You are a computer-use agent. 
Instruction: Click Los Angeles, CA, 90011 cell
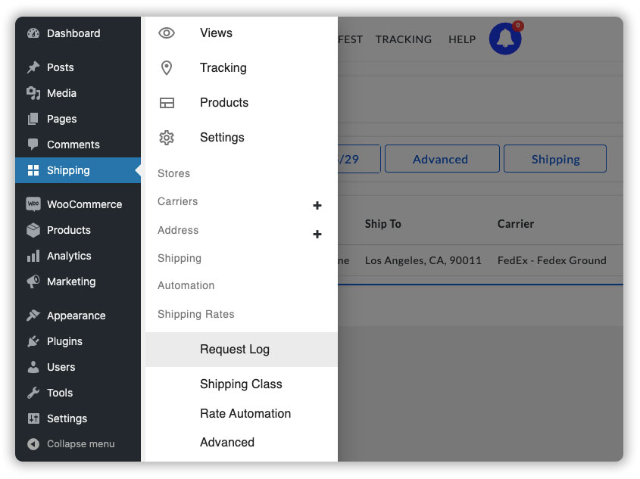coord(423,260)
